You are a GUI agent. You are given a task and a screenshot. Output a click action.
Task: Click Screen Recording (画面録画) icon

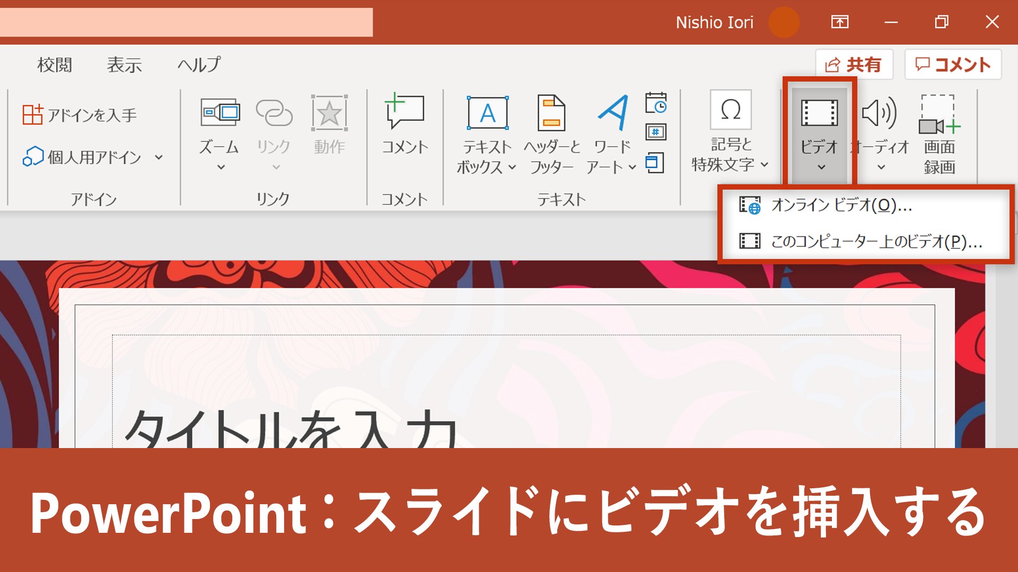click(x=939, y=114)
